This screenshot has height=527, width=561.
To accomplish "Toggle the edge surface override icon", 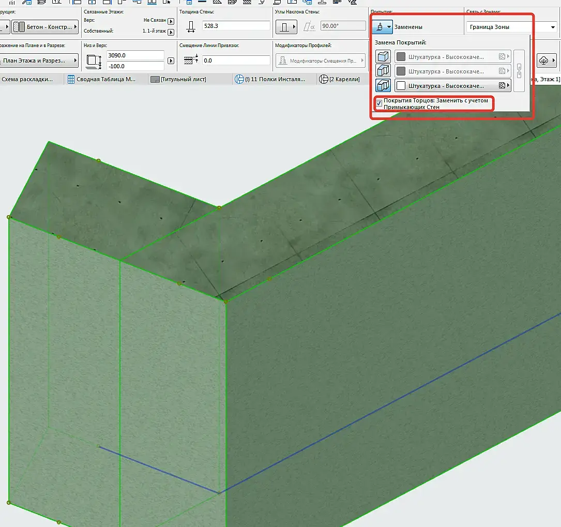I will (383, 71).
